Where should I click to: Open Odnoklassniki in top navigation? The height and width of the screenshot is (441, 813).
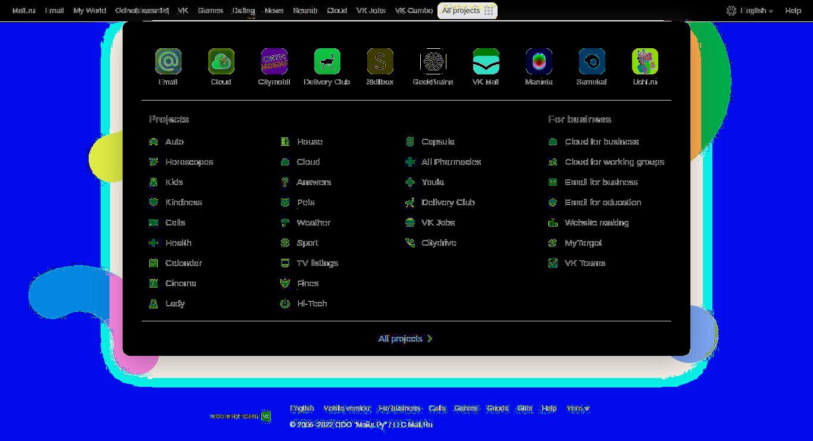click(x=142, y=11)
